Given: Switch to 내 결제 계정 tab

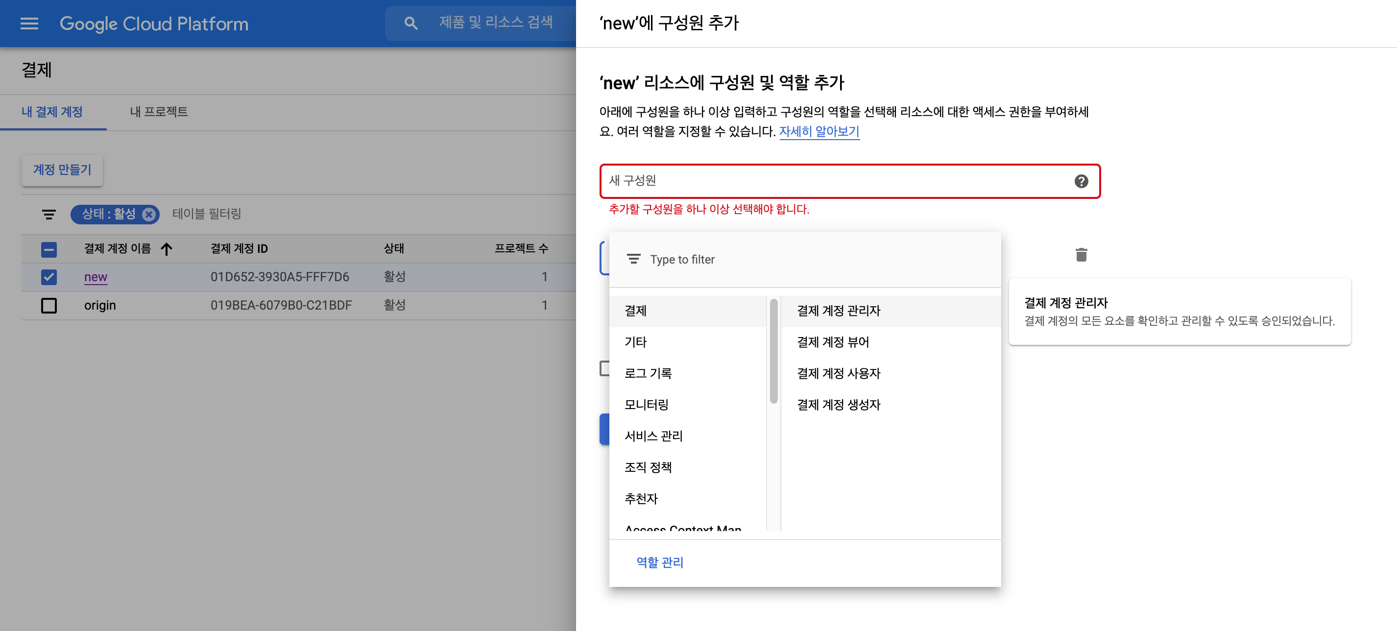Looking at the screenshot, I should (52, 112).
